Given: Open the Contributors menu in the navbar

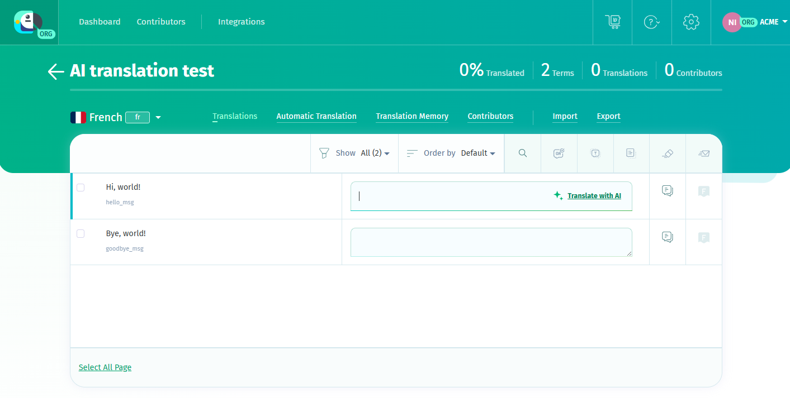Looking at the screenshot, I should pyautogui.click(x=160, y=22).
